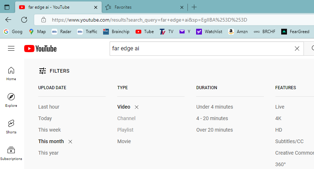Screen dimensions: 314x169
Task: Enable the 'Under 4 minutes' duration filter
Action: click(x=215, y=107)
